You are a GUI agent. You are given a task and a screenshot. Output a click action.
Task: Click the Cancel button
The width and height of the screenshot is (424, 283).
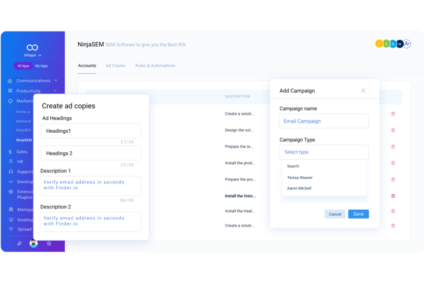tap(335, 214)
